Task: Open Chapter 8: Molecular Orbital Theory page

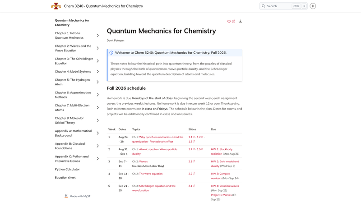Action: (x=69, y=120)
